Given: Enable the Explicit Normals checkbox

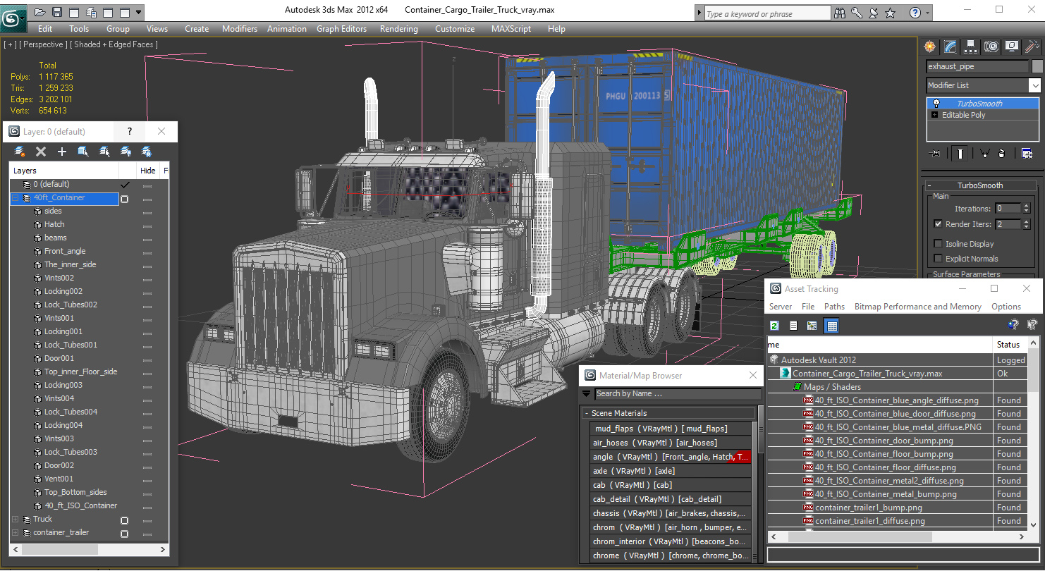Looking at the screenshot, I should [x=938, y=259].
